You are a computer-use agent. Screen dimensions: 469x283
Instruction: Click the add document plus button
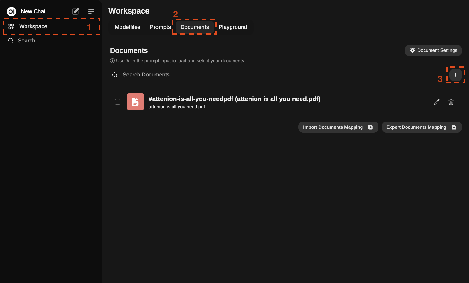coord(455,75)
